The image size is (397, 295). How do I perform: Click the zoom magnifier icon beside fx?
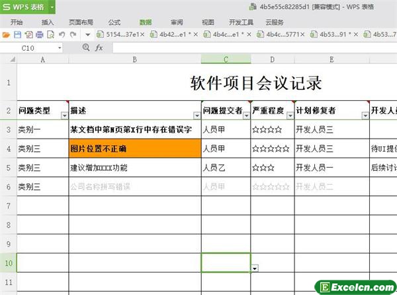point(85,48)
